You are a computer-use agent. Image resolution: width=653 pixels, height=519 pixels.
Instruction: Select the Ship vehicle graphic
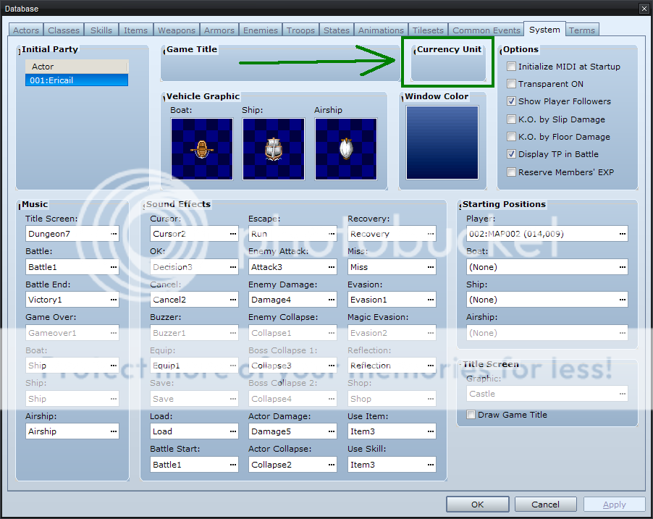point(273,149)
